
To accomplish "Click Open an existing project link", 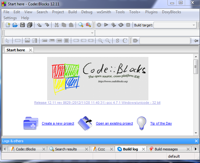I will pyautogui.click(x=115, y=123).
